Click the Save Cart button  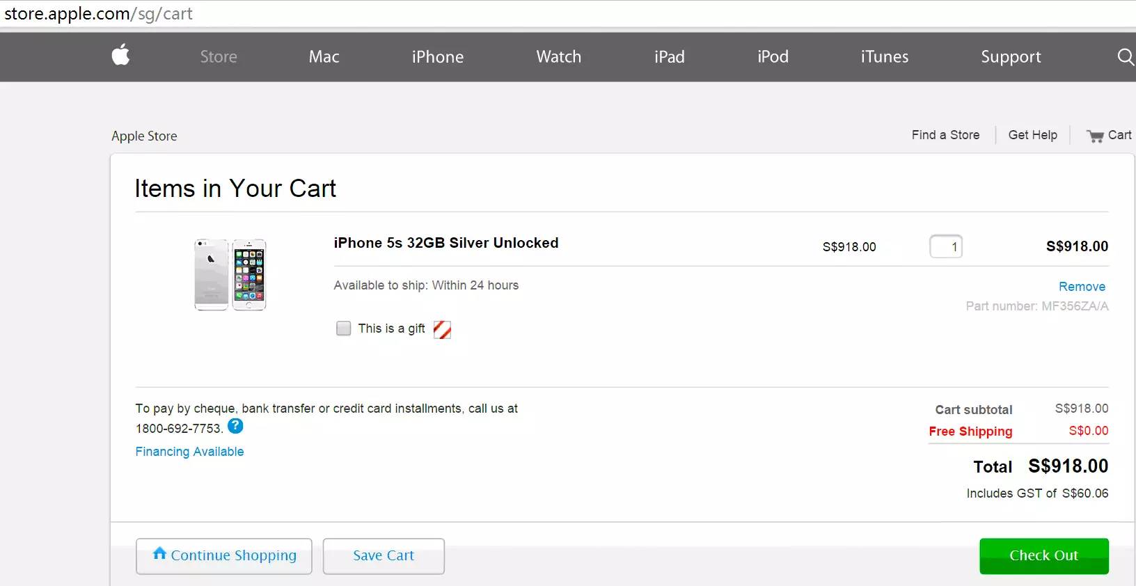pos(383,555)
